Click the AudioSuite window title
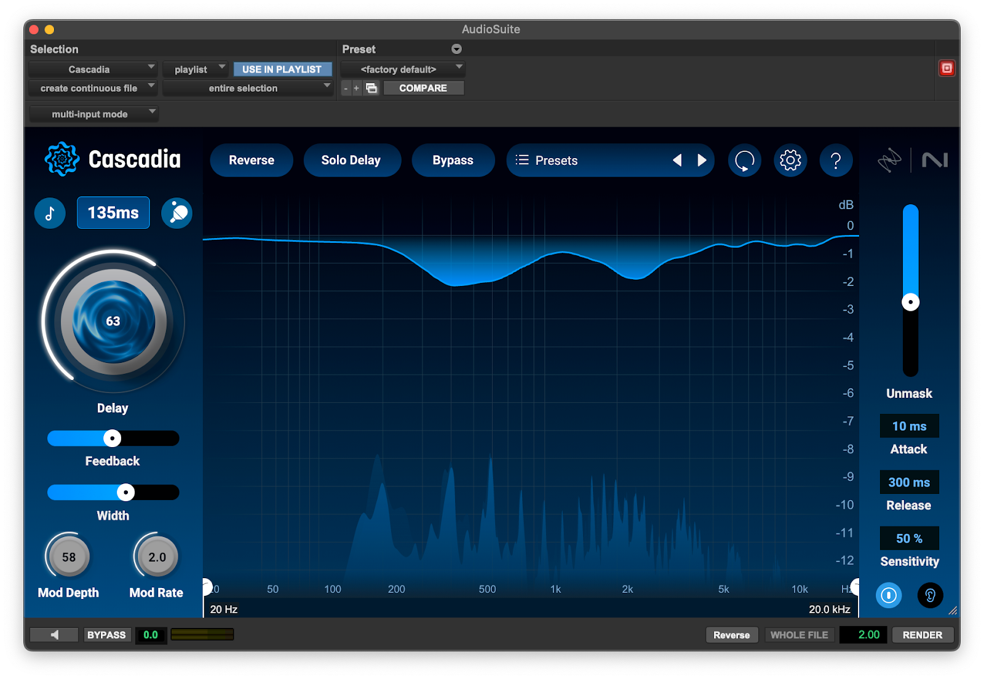 point(491,29)
